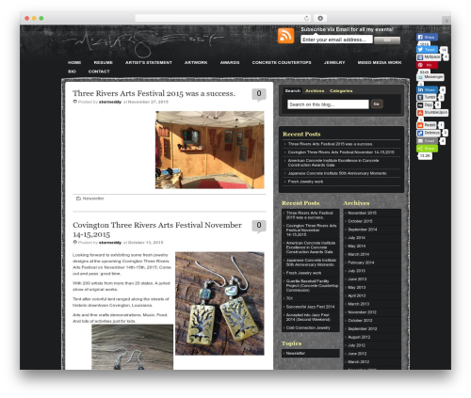Pin on Pinterest button
471x398 pixels.
point(427,65)
